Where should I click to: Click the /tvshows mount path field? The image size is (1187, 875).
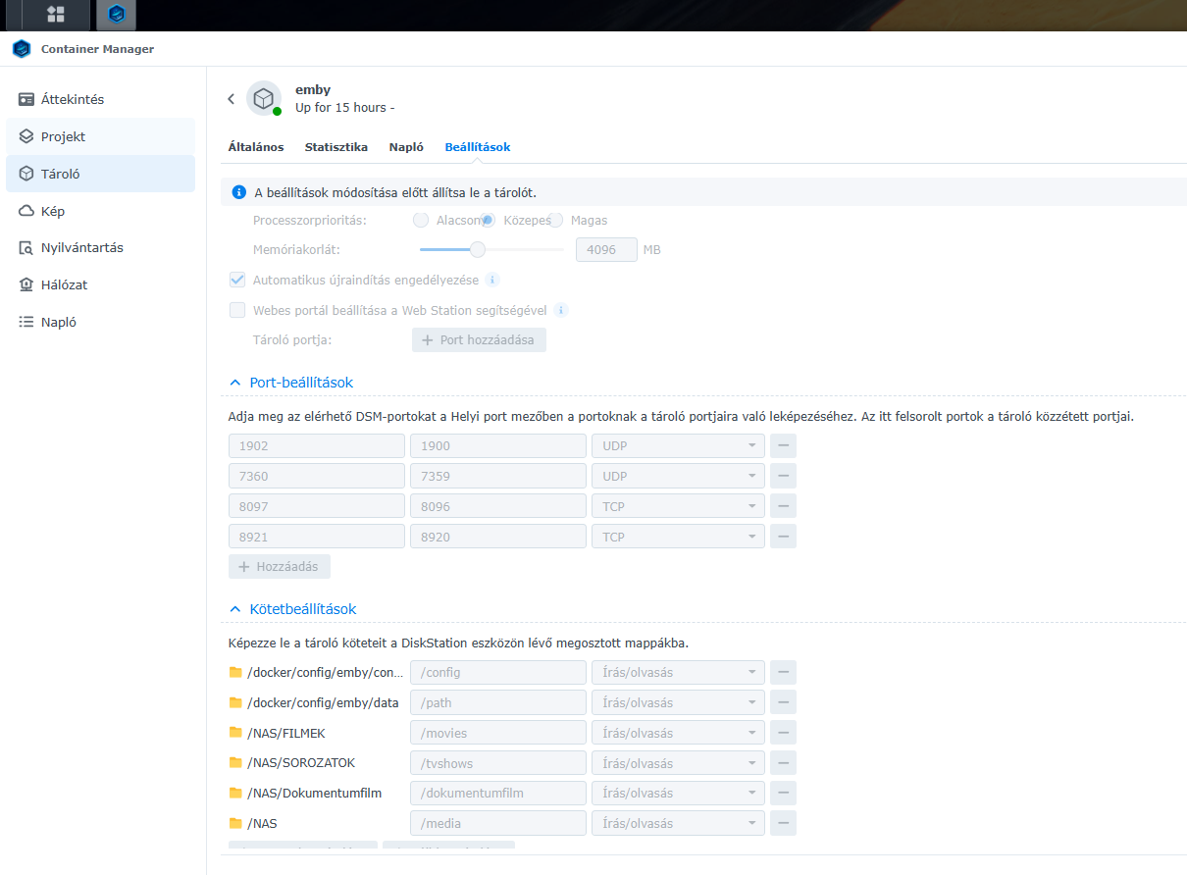(498, 763)
